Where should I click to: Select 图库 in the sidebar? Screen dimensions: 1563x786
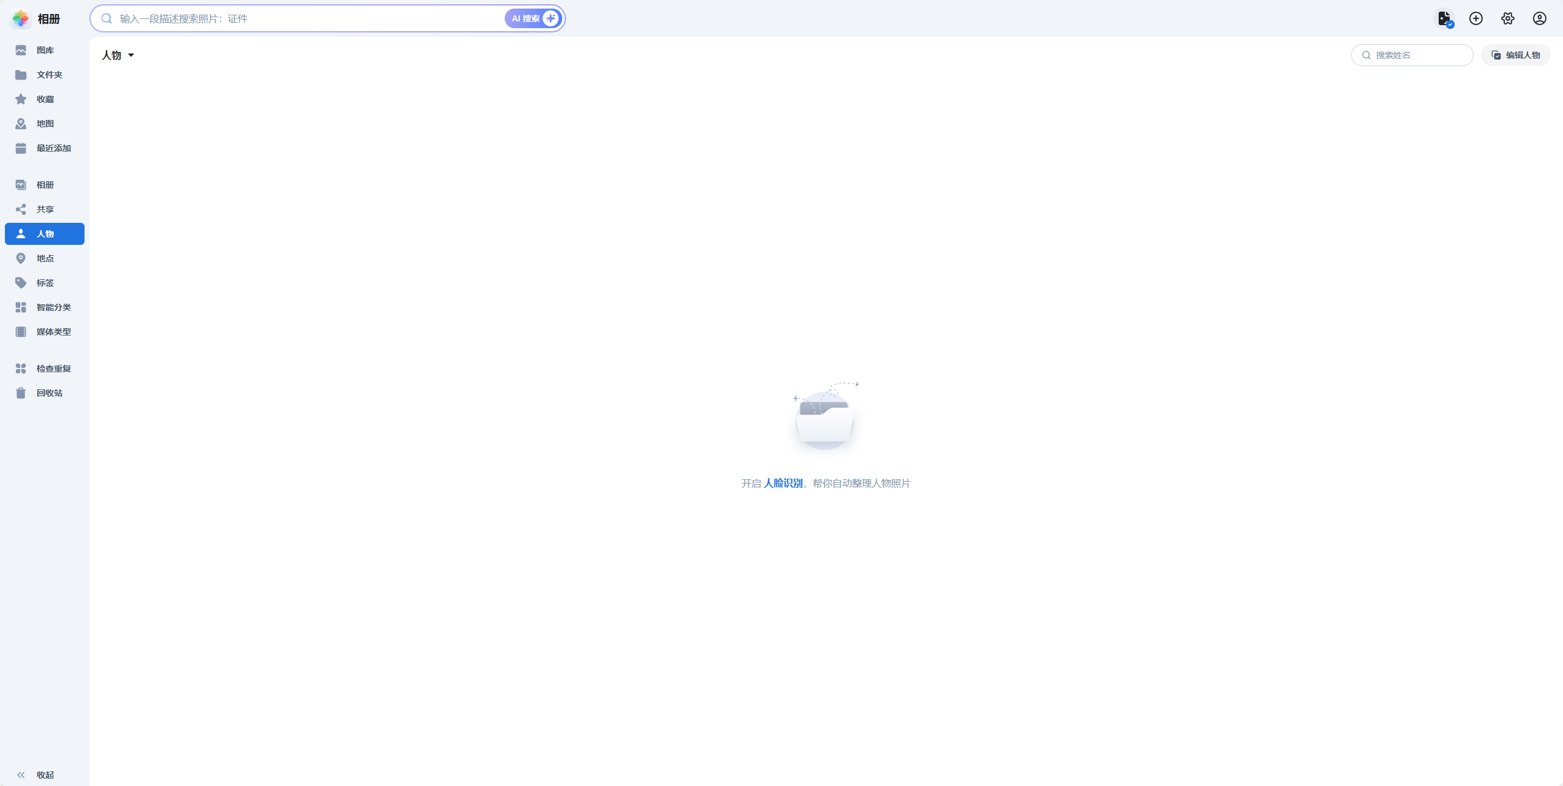pos(45,50)
